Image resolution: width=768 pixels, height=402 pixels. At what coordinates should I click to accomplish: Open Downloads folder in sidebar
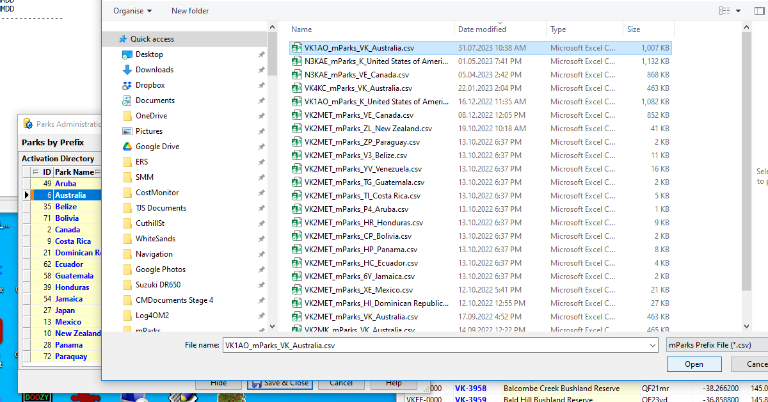click(154, 70)
